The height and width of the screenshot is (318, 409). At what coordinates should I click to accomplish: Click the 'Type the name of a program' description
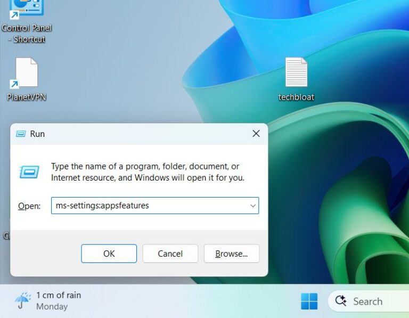[x=148, y=172]
